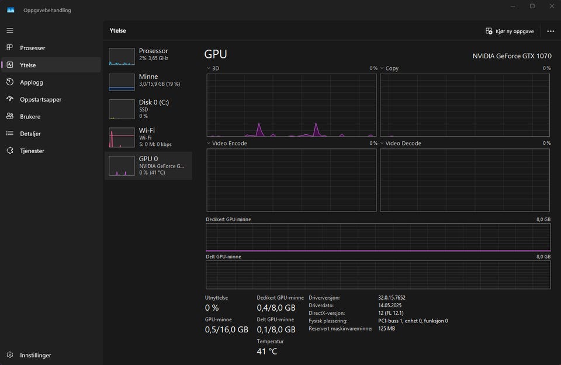The height and width of the screenshot is (365, 561).
Task: Open Innstillinger settings gear
Action: point(9,355)
